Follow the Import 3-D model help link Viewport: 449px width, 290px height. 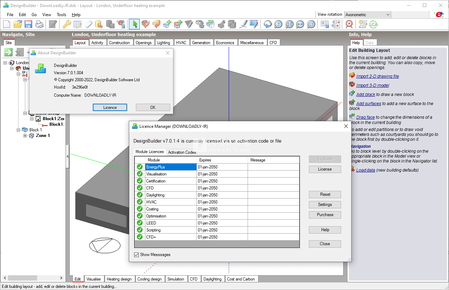(372, 85)
